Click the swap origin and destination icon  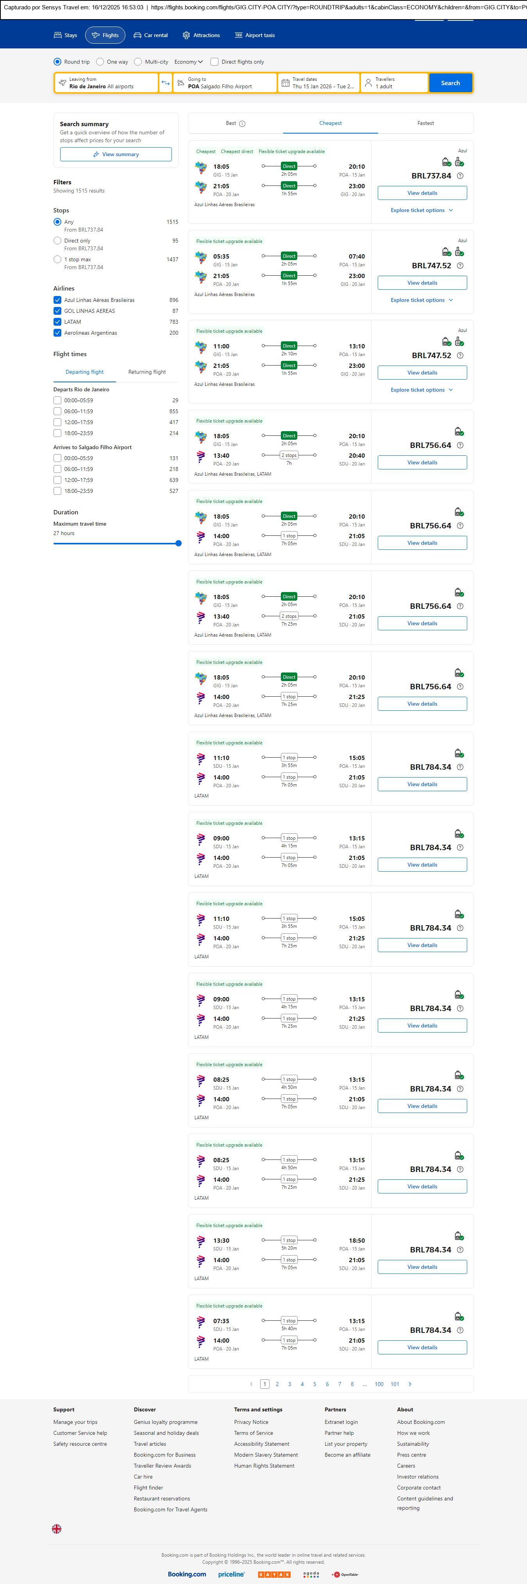pyautogui.click(x=165, y=83)
